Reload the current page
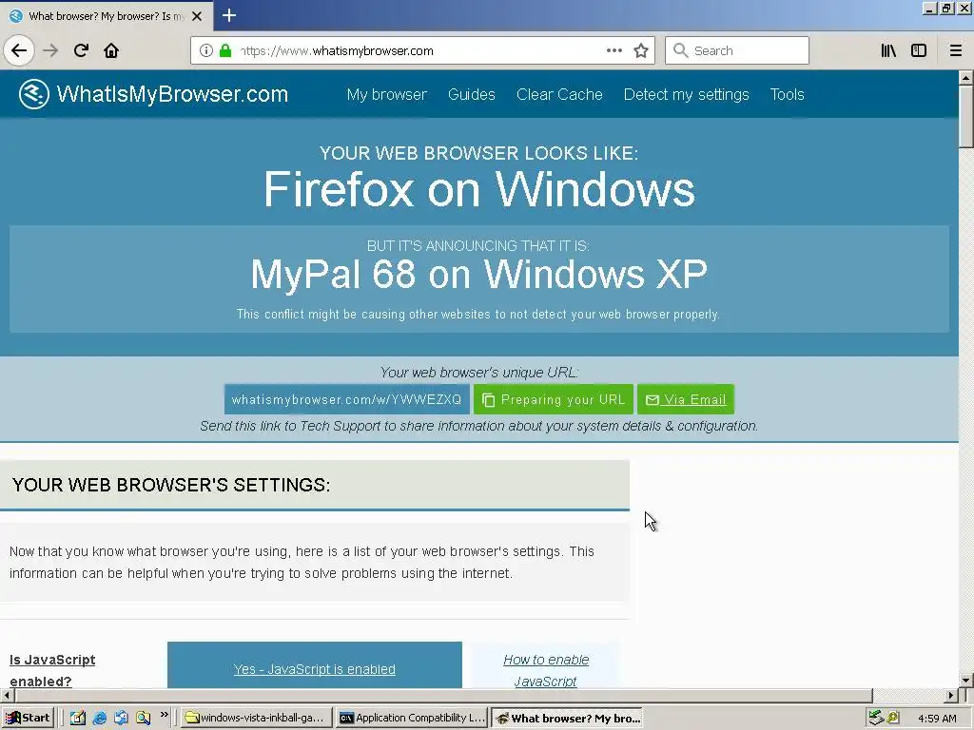 coord(81,50)
